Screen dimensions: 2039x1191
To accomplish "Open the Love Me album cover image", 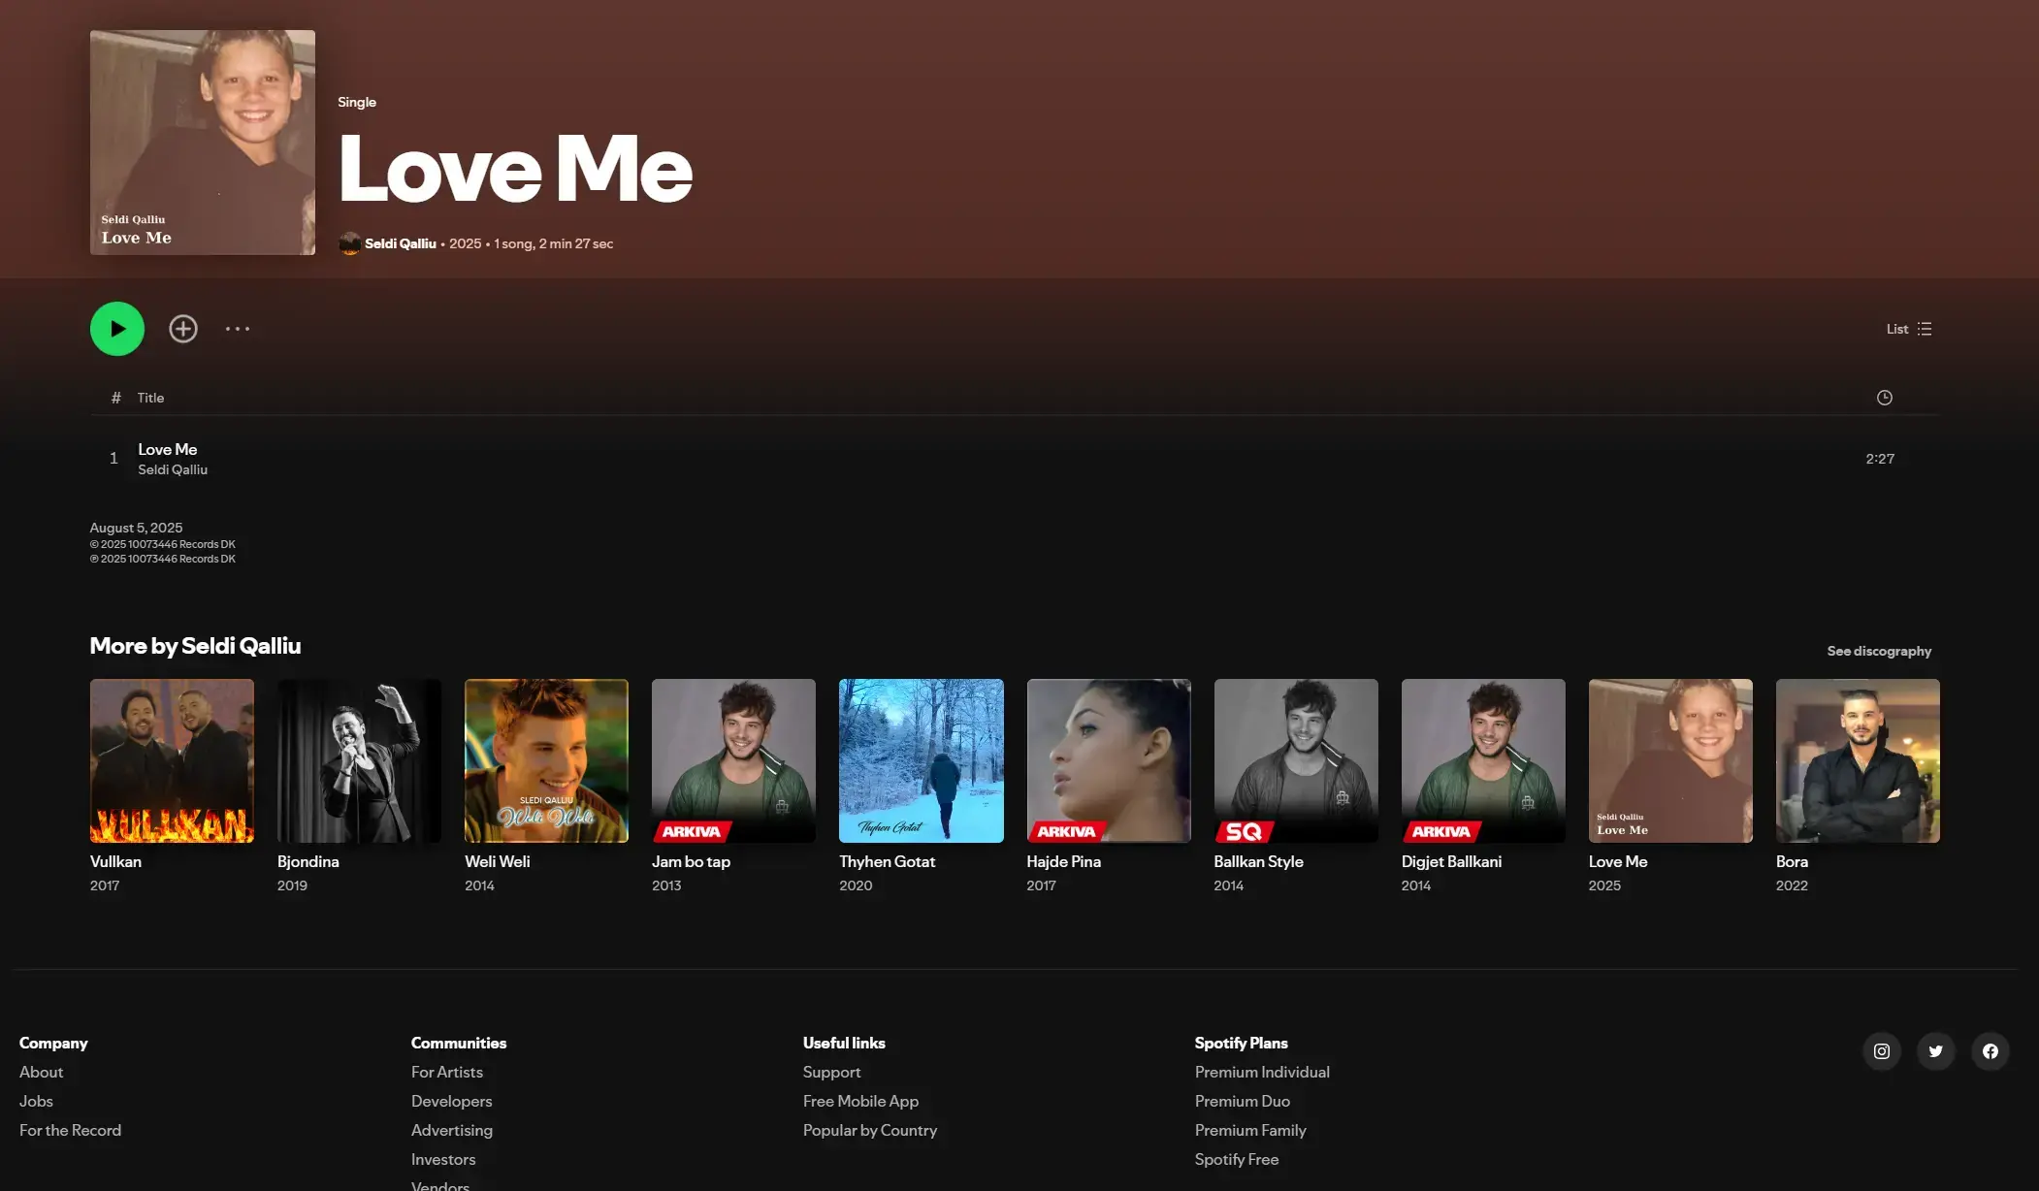I will click(203, 143).
